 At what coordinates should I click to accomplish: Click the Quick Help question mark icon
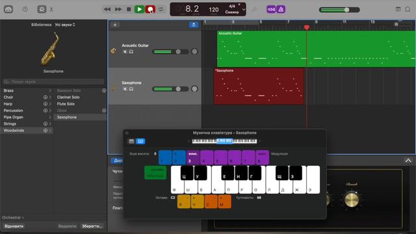pos(25,9)
